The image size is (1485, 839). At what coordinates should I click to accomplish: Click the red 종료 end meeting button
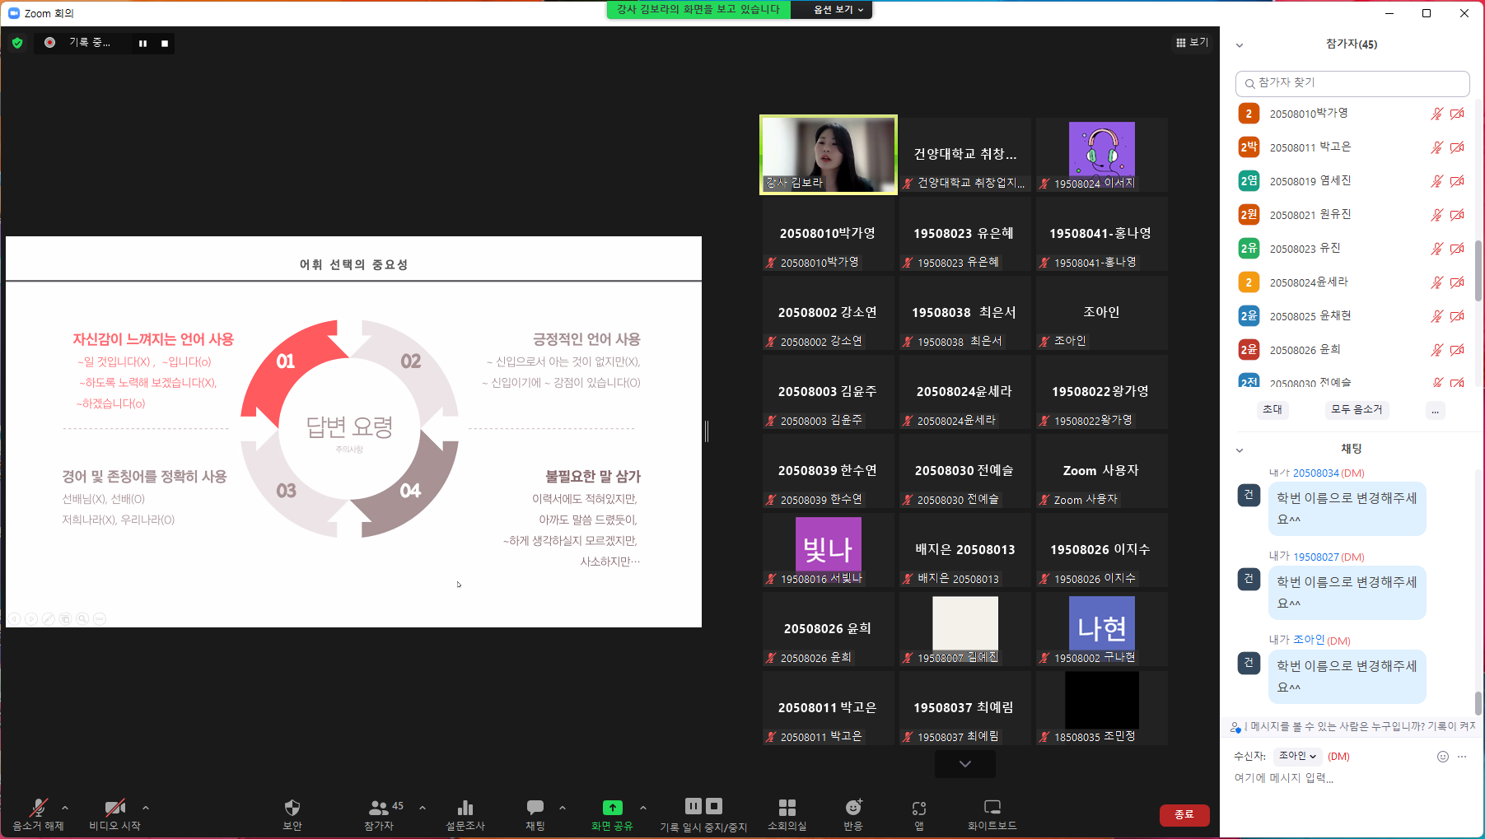1184,814
